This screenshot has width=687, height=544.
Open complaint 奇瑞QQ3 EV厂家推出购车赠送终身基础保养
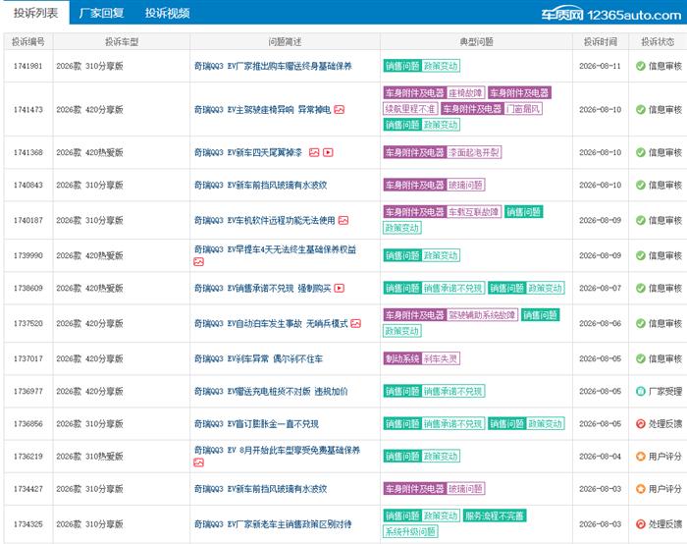pyautogui.click(x=273, y=66)
